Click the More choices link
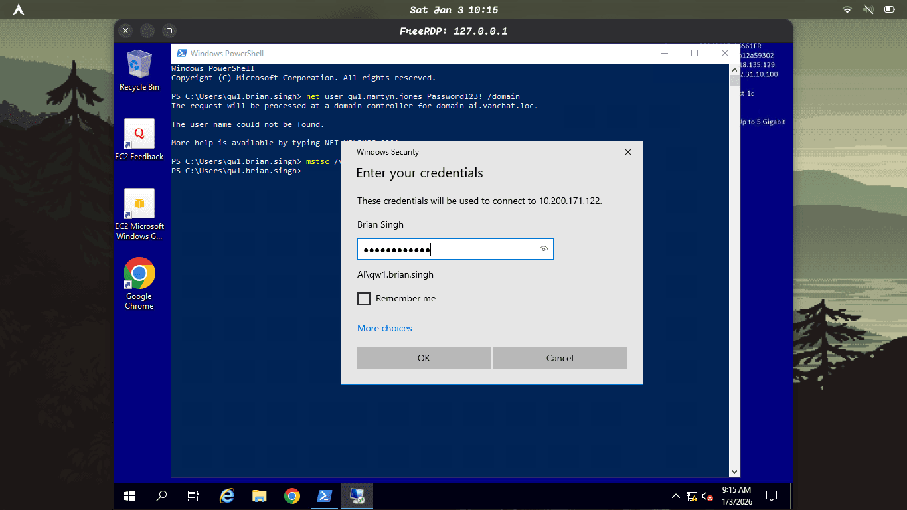The width and height of the screenshot is (907, 510). click(x=384, y=328)
